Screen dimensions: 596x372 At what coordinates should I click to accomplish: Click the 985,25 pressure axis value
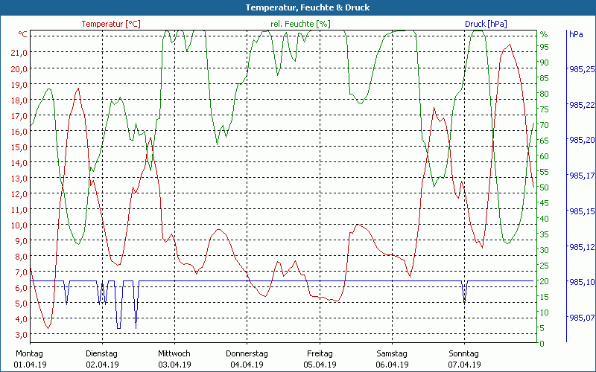pyautogui.click(x=581, y=70)
